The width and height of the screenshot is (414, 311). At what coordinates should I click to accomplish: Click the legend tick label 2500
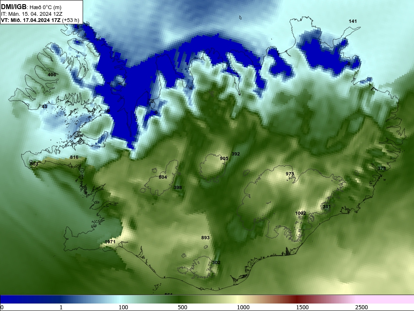click(x=361, y=307)
